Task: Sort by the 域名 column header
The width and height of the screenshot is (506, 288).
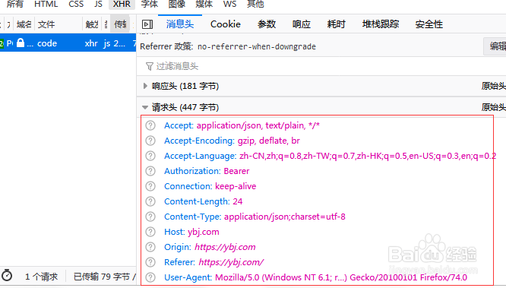Action: click(x=24, y=24)
